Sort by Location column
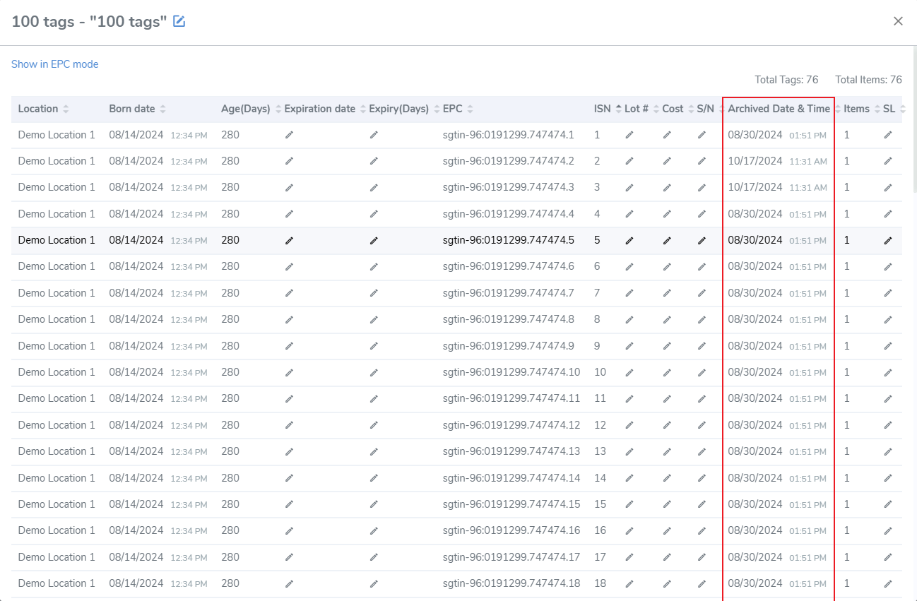 click(43, 109)
